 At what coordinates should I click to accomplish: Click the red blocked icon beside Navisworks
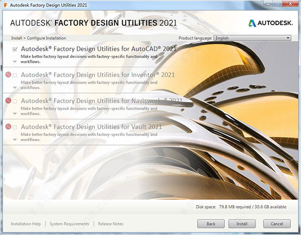point(8,101)
